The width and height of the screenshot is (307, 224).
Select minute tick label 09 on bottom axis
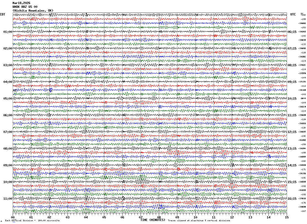click(x=177, y=217)
